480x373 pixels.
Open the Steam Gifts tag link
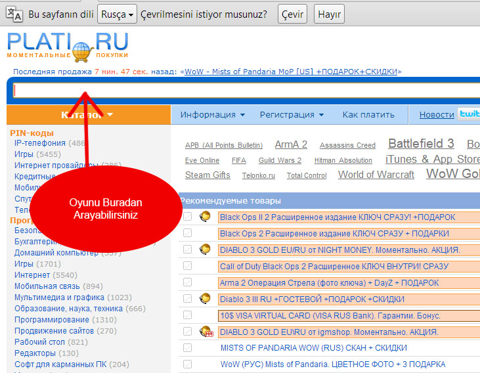207,175
